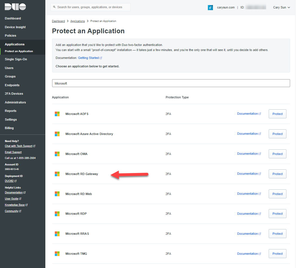Open Endpoints in the sidebar
The width and height of the screenshot is (296, 268).
point(12,85)
